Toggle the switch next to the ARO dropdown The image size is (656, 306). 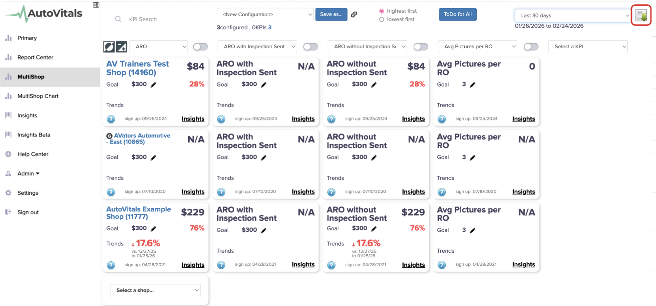201,47
